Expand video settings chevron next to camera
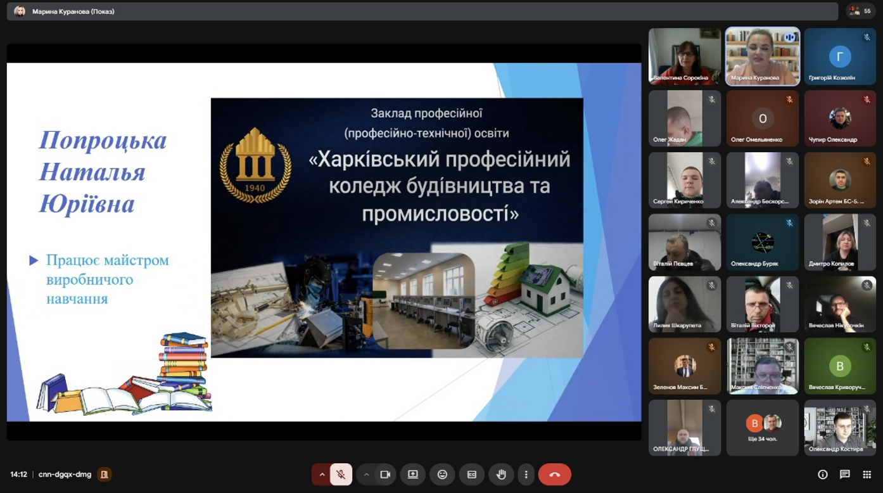 pos(366,475)
